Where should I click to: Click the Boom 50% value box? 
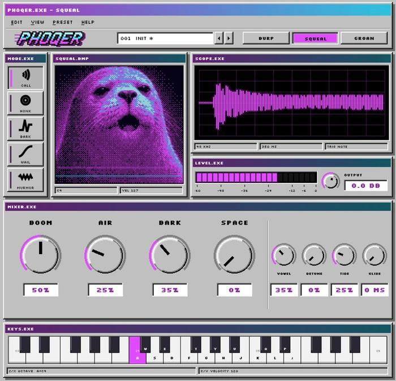[41, 290]
